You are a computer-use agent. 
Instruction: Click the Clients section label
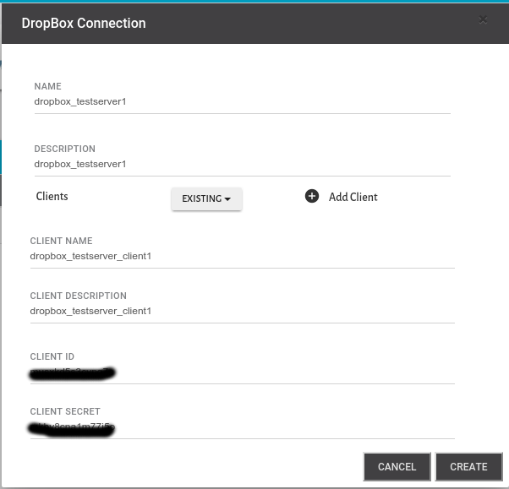pyautogui.click(x=52, y=196)
